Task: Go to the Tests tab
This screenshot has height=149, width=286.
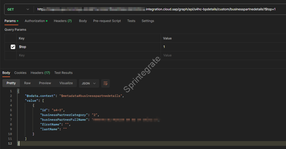Action: [x=131, y=21]
